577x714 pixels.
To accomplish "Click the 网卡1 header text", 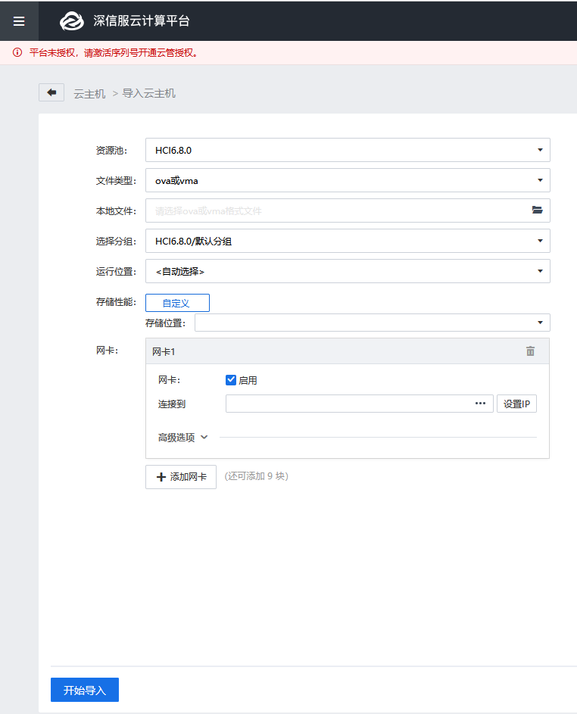I will [x=164, y=351].
